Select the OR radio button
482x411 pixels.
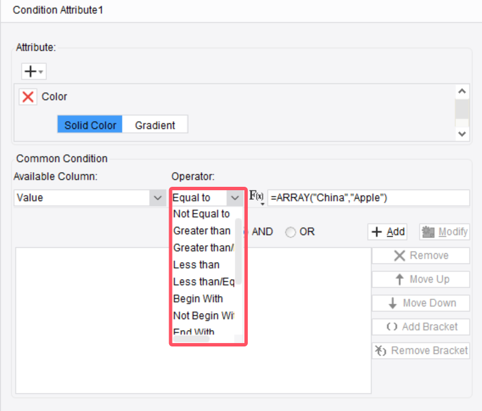pos(290,232)
